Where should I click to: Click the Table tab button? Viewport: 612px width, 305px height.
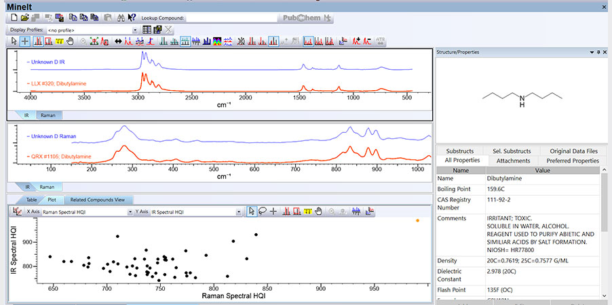click(31, 200)
